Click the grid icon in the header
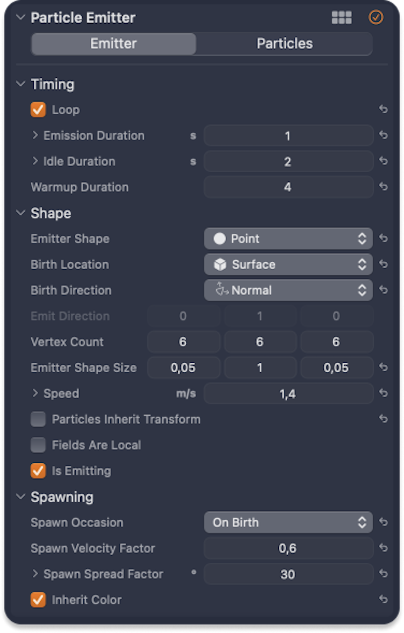This screenshot has height=633, width=404. pyautogui.click(x=341, y=18)
